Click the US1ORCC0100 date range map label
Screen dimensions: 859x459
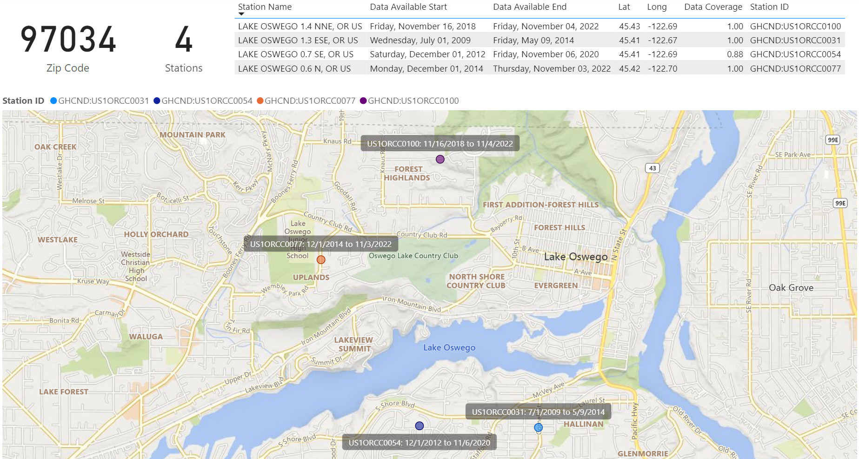(x=439, y=144)
